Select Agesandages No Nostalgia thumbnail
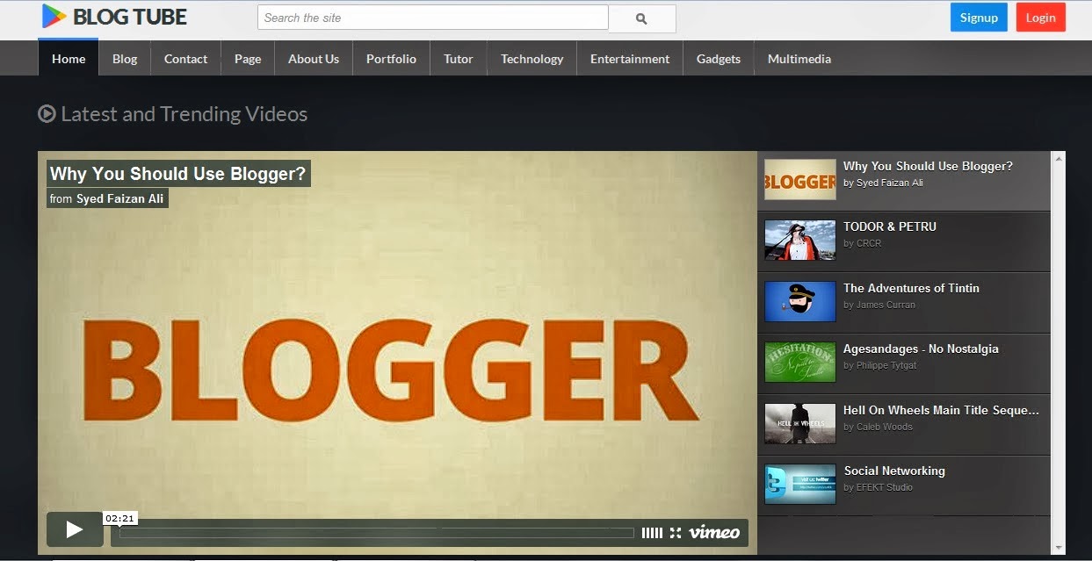Screen dimensions: 1092x561 coord(799,362)
